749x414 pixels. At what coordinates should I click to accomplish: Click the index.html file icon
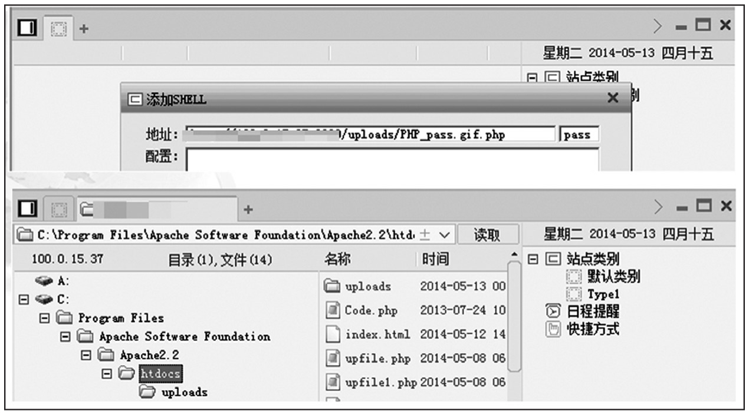[x=333, y=334]
